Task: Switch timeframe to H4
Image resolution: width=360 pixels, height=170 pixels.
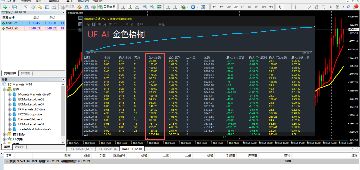Action: pos(250,7)
